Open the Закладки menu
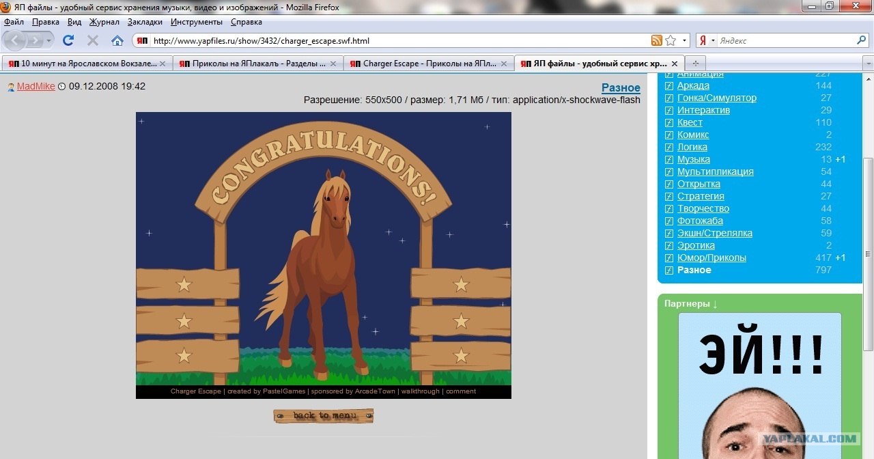Viewport: 874px width, 459px height. pos(145,22)
